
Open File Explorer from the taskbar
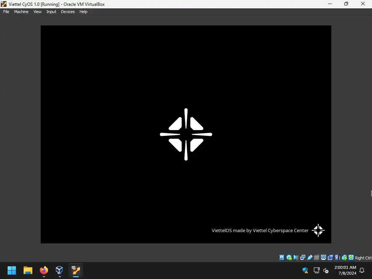pos(28,270)
